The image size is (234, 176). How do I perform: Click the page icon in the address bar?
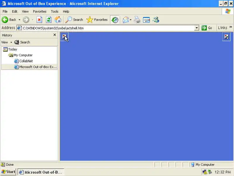19,28
